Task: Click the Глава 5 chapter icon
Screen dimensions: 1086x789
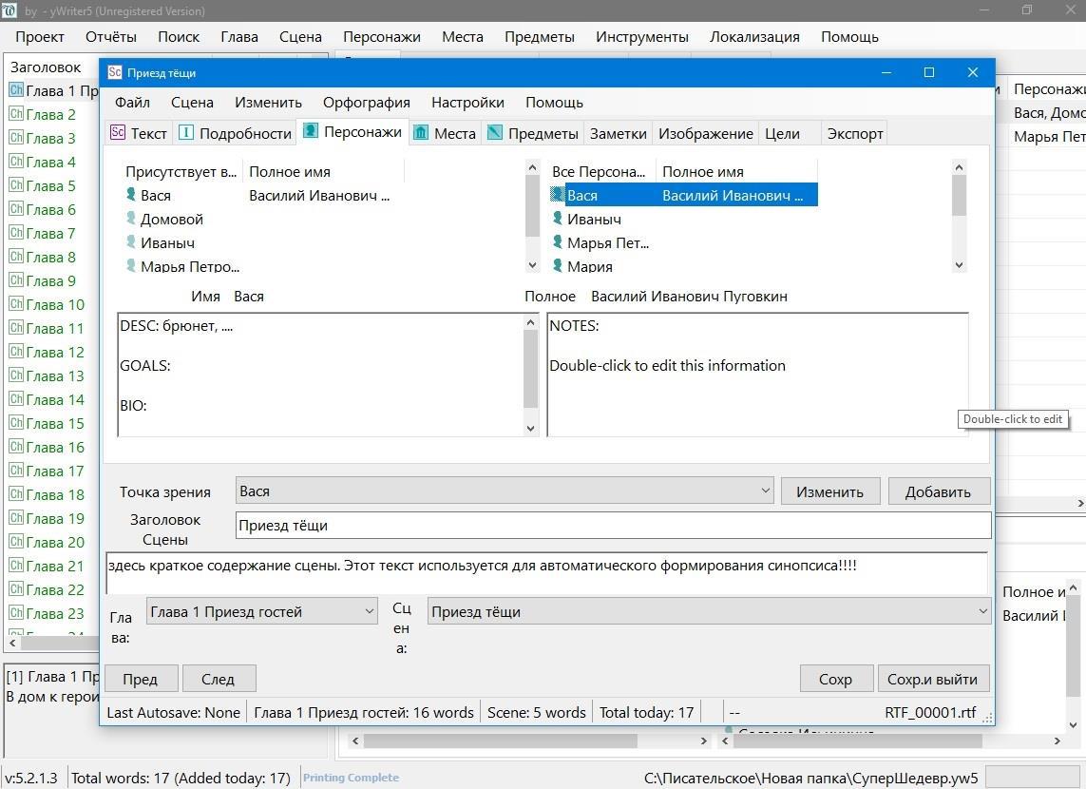Action: [16, 185]
